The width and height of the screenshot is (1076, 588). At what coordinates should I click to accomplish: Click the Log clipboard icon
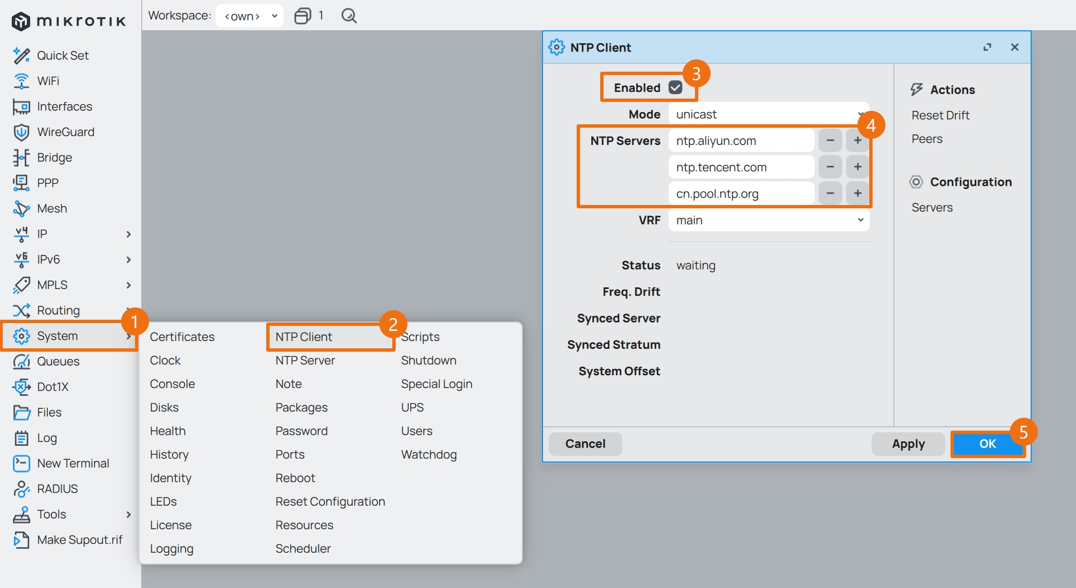[21, 438]
